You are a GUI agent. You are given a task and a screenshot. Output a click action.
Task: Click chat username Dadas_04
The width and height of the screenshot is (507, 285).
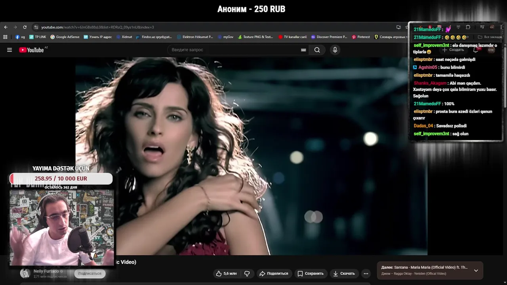(x=423, y=126)
